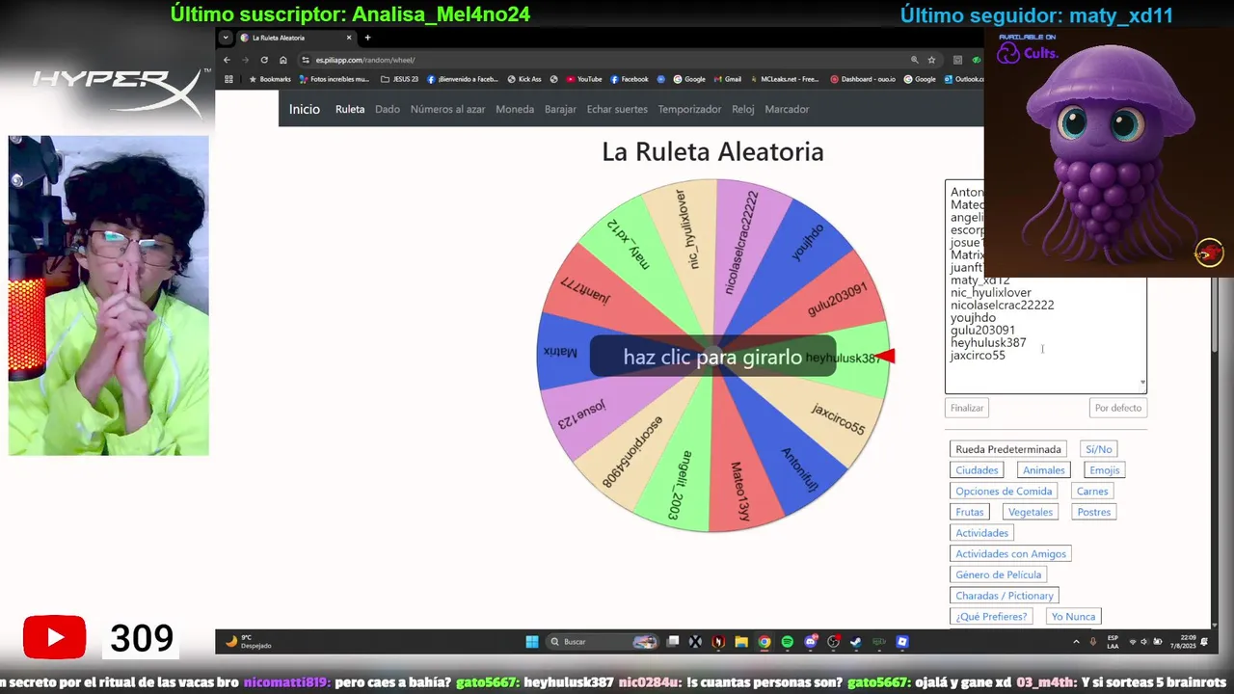Choose the ¿Qué Prefieres? preset
Image resolution: width=1234 pixels, height=694 pixels.
991,617
